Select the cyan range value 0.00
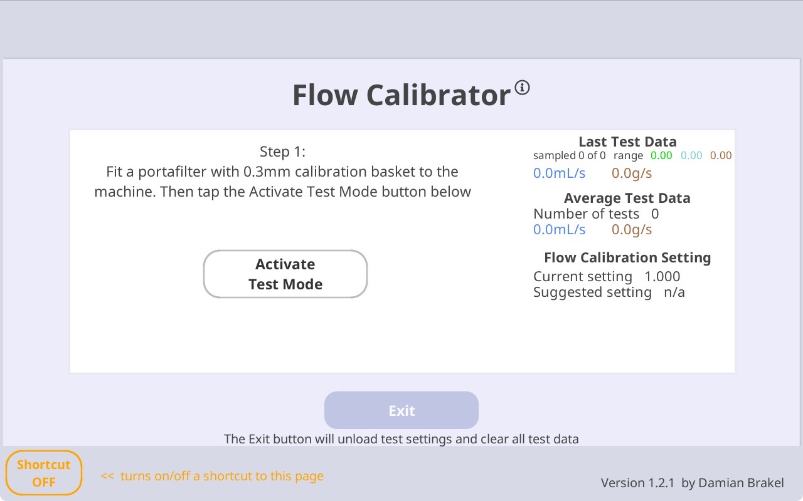The image size is (803, 501). coord(691,155)
